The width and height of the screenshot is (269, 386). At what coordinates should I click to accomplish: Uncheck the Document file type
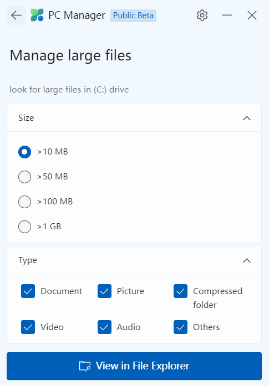(28, 291)
